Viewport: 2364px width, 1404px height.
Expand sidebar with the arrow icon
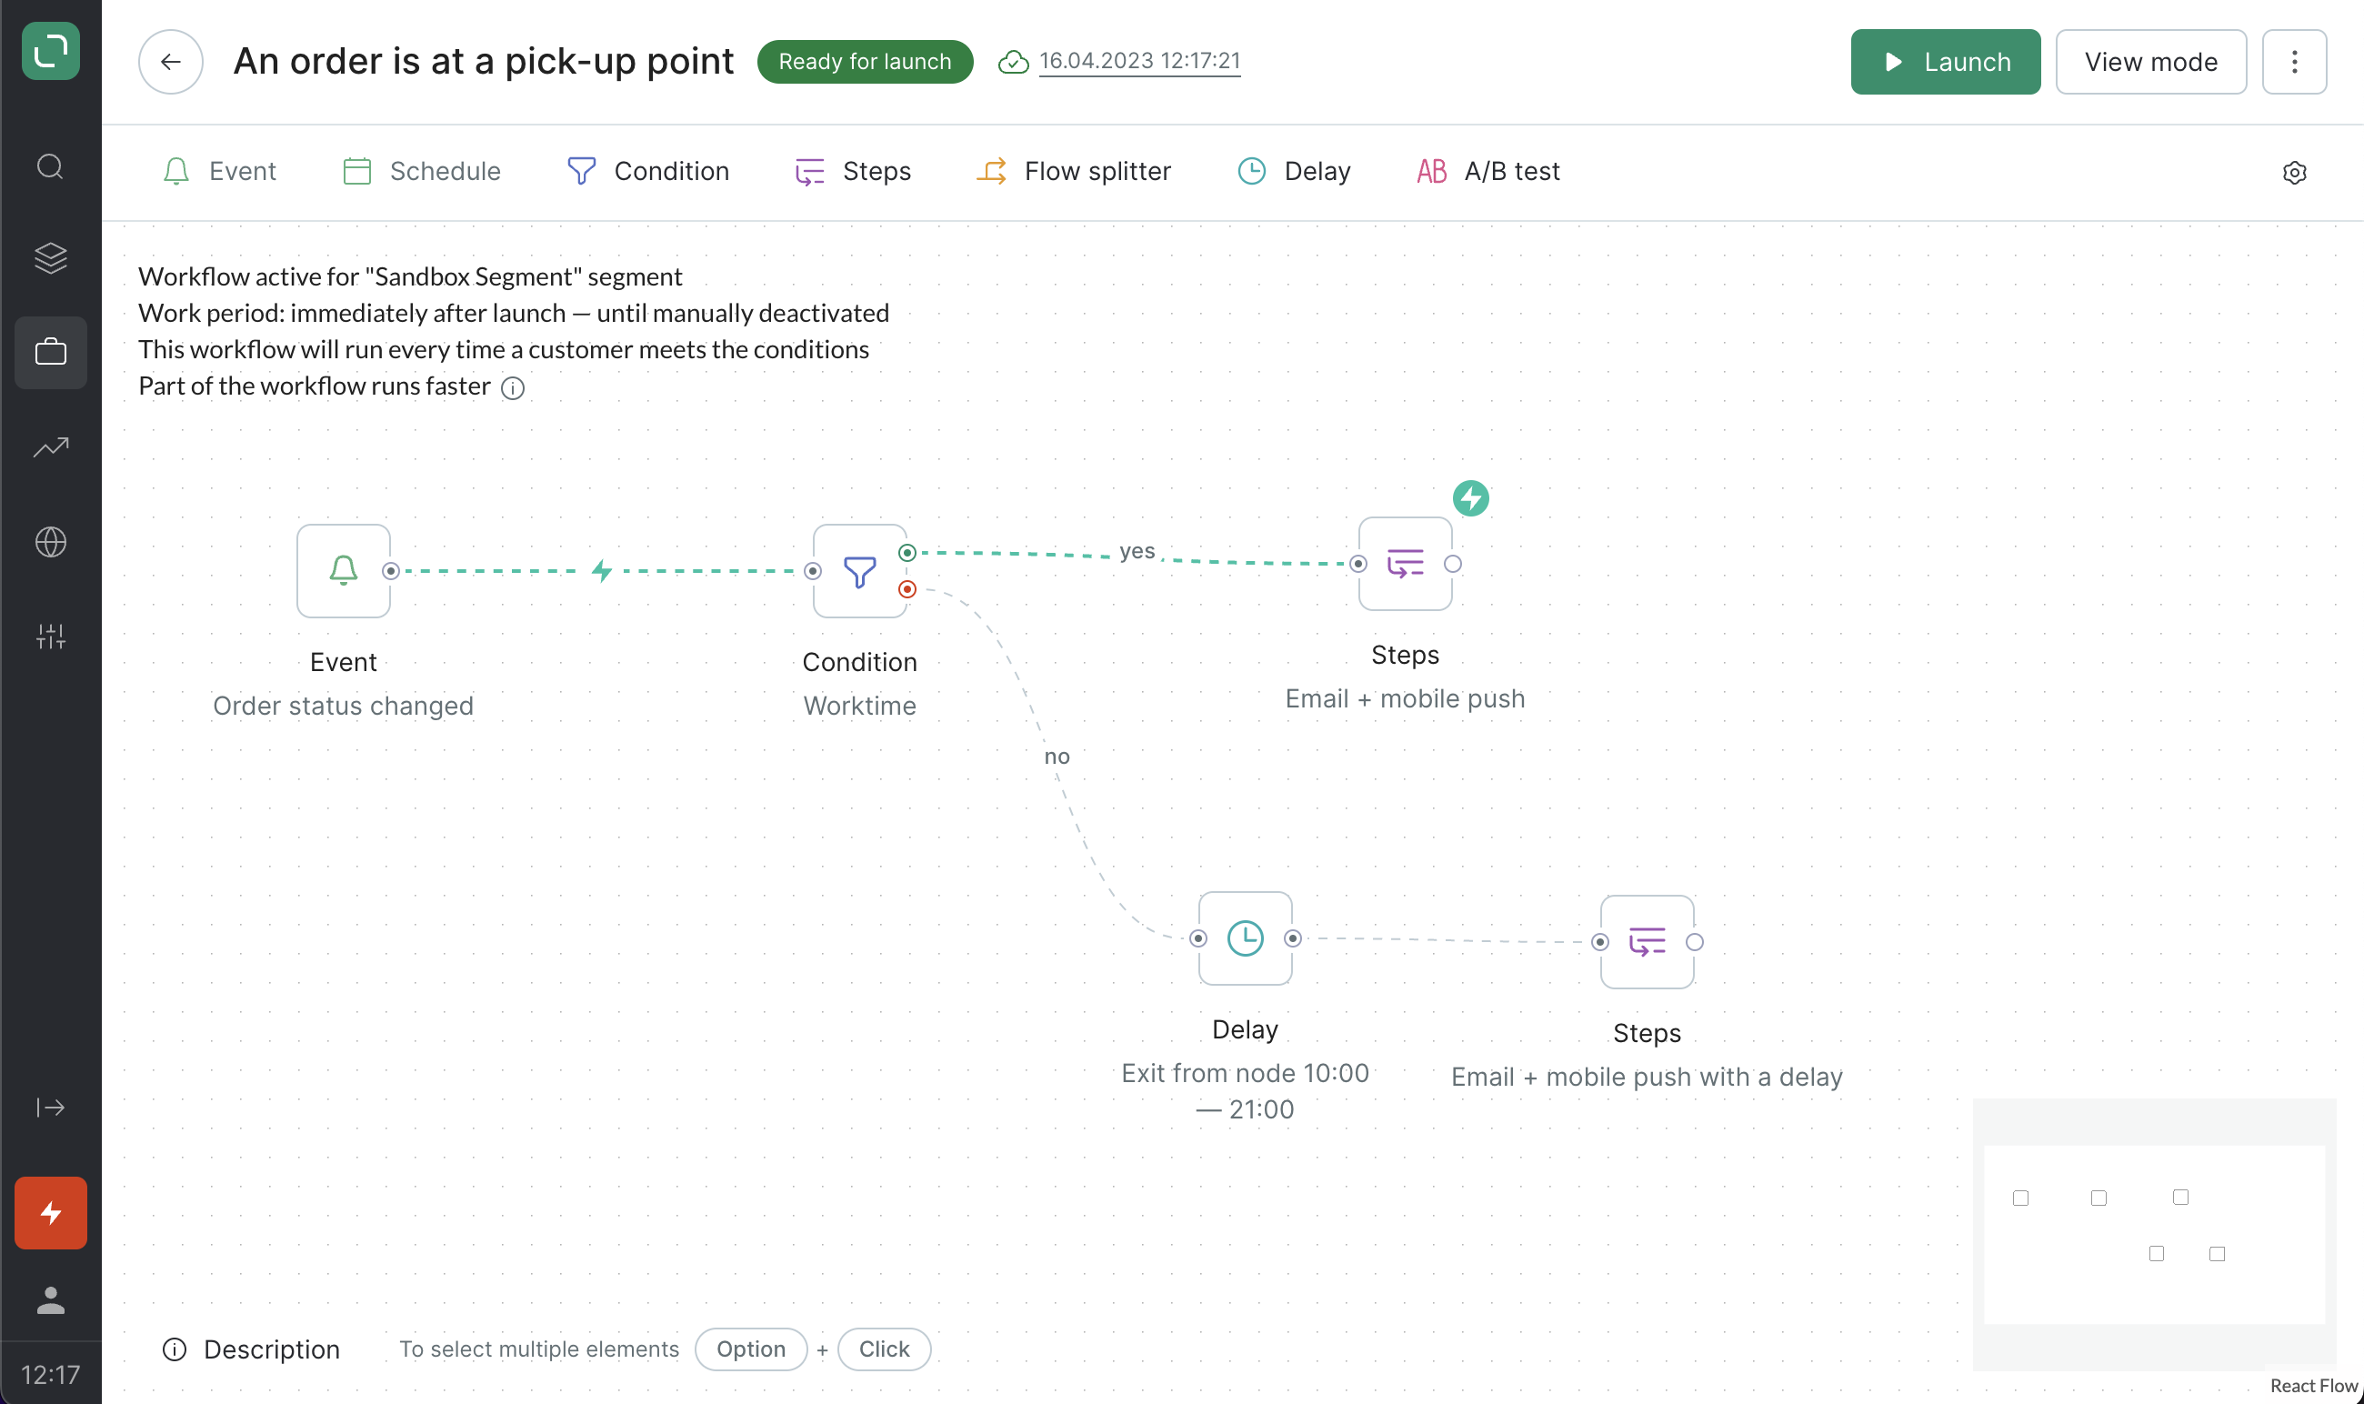click(x=50, y=1107)
